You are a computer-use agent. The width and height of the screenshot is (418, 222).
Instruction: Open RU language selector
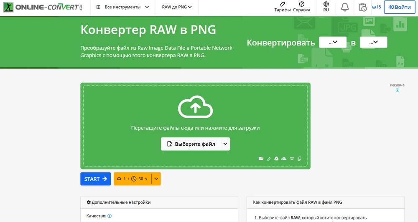pos(326,7)
